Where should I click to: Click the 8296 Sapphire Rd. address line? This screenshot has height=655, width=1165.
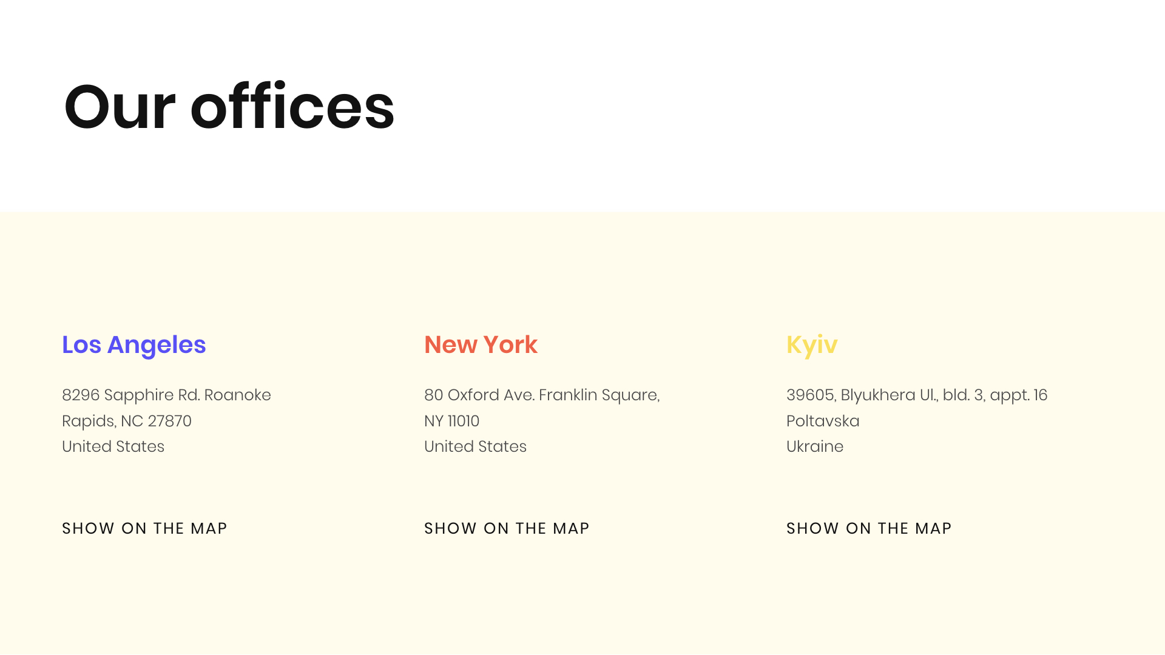click(x=166, y=395)
